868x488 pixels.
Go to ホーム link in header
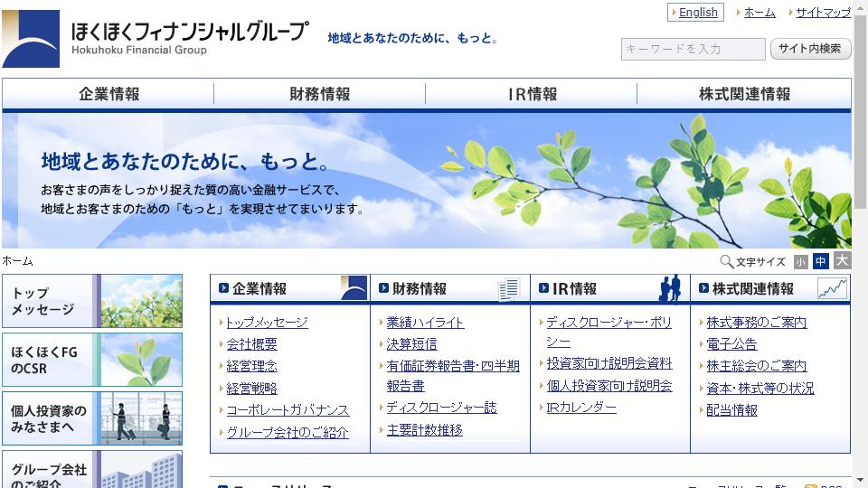[759, 12]
